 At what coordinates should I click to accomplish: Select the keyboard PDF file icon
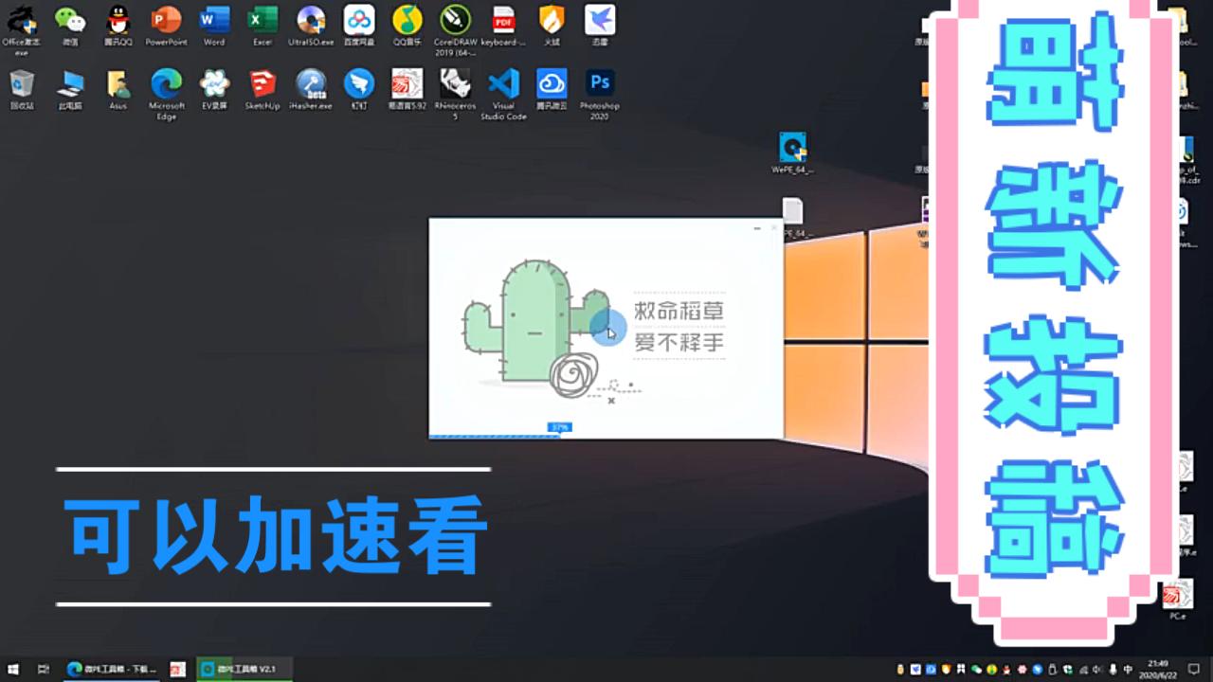click(x=503, y=26)
